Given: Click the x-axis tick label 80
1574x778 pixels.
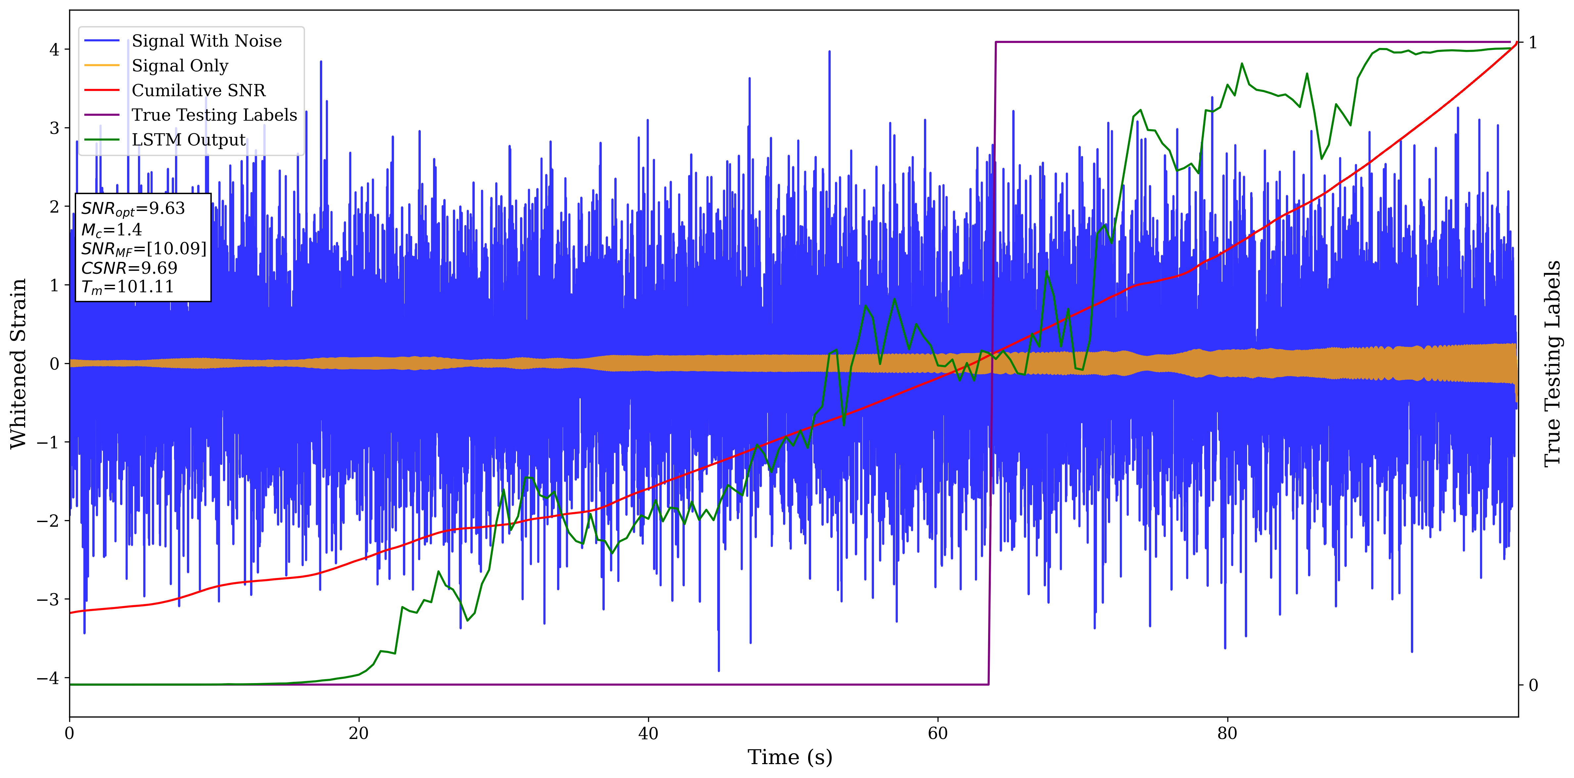Looking at the screenshot, I should (1227, 733).
